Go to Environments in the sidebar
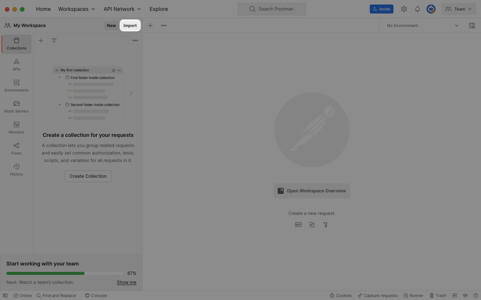Image resolution: width=481 pixels, height=300 pixels. click(x=17, y=86)
